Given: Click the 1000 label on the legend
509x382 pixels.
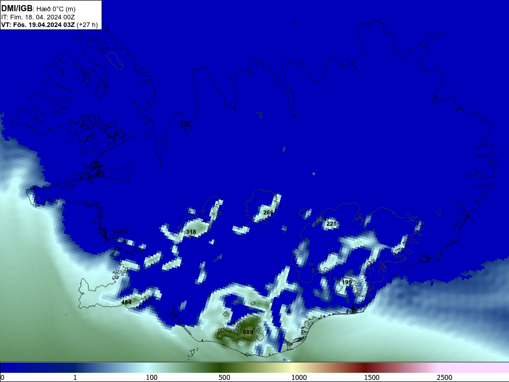Looking at the screenshot, I should tap(299, 377).
